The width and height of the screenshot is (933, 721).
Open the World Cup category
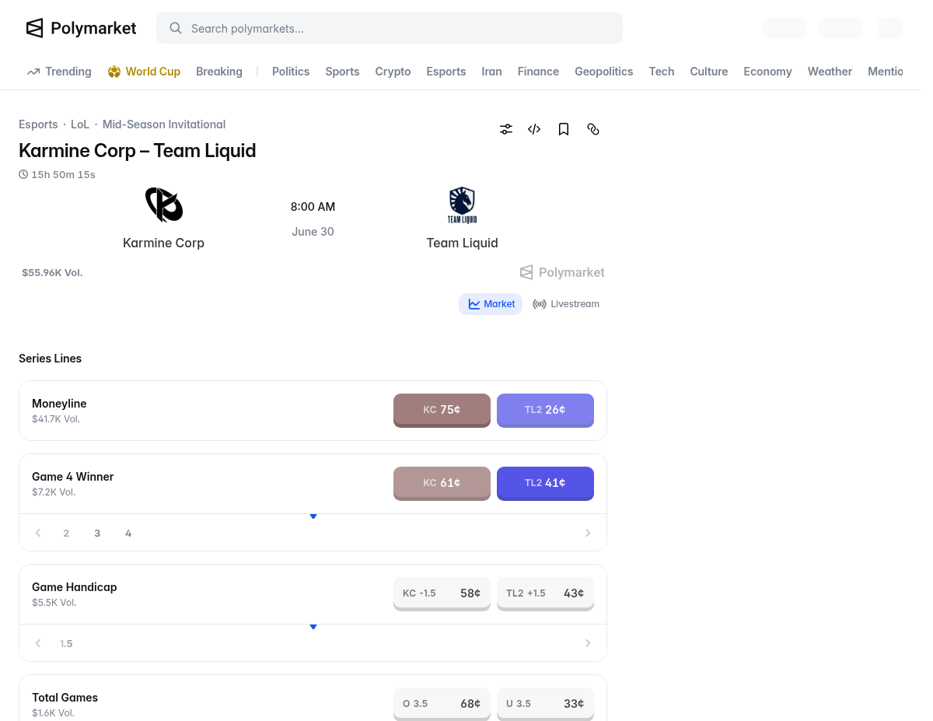tap(144, 72)
